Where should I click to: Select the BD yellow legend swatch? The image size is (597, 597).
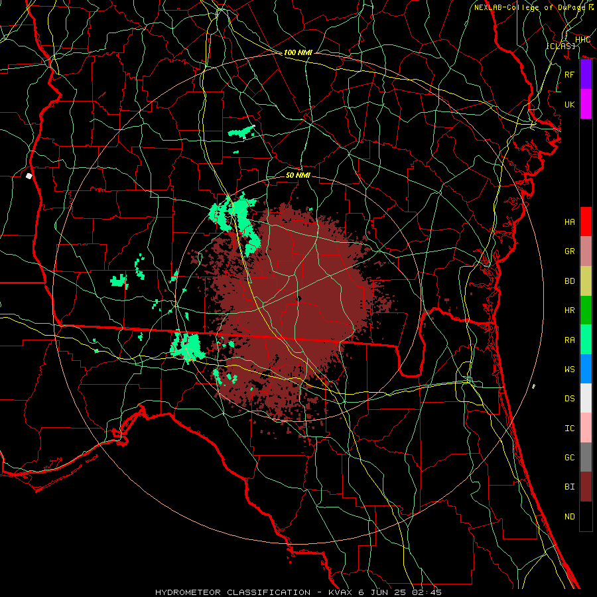coord(586,281)
